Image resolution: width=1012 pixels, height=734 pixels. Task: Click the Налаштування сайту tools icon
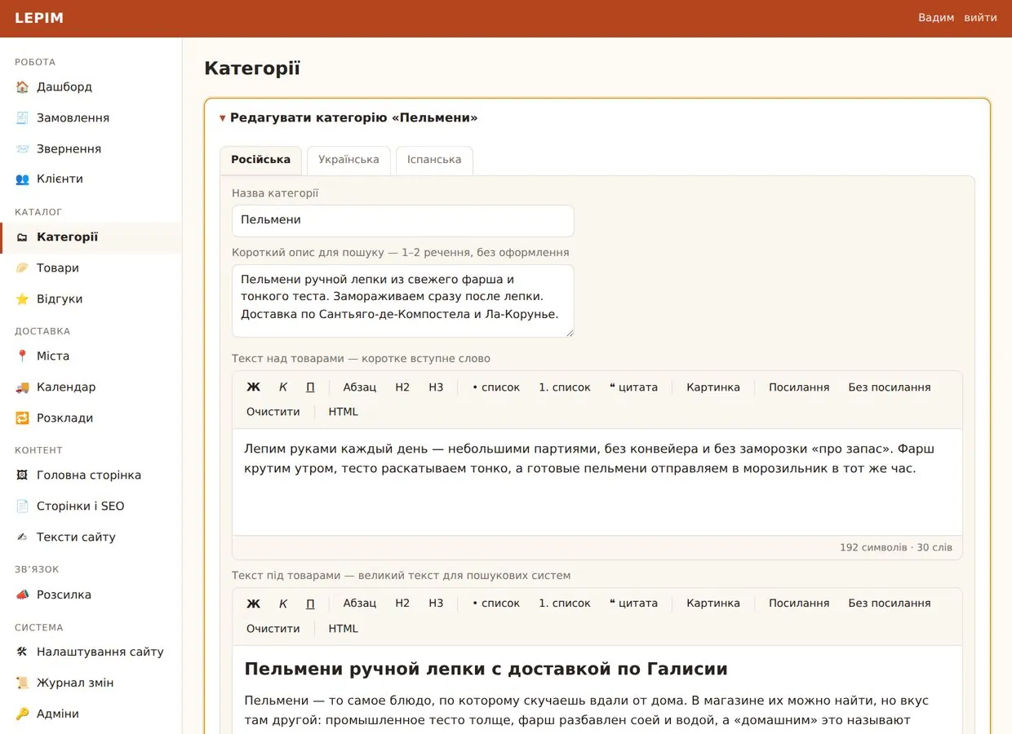[x=22, y=652]
